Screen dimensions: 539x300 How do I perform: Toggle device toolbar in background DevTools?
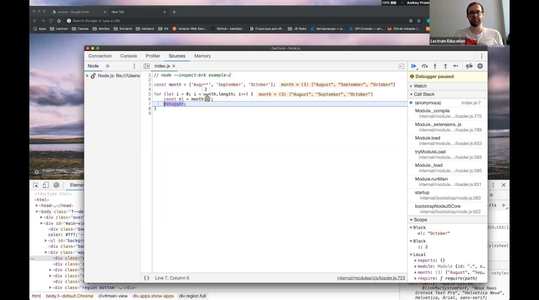(x=46, y=185)
